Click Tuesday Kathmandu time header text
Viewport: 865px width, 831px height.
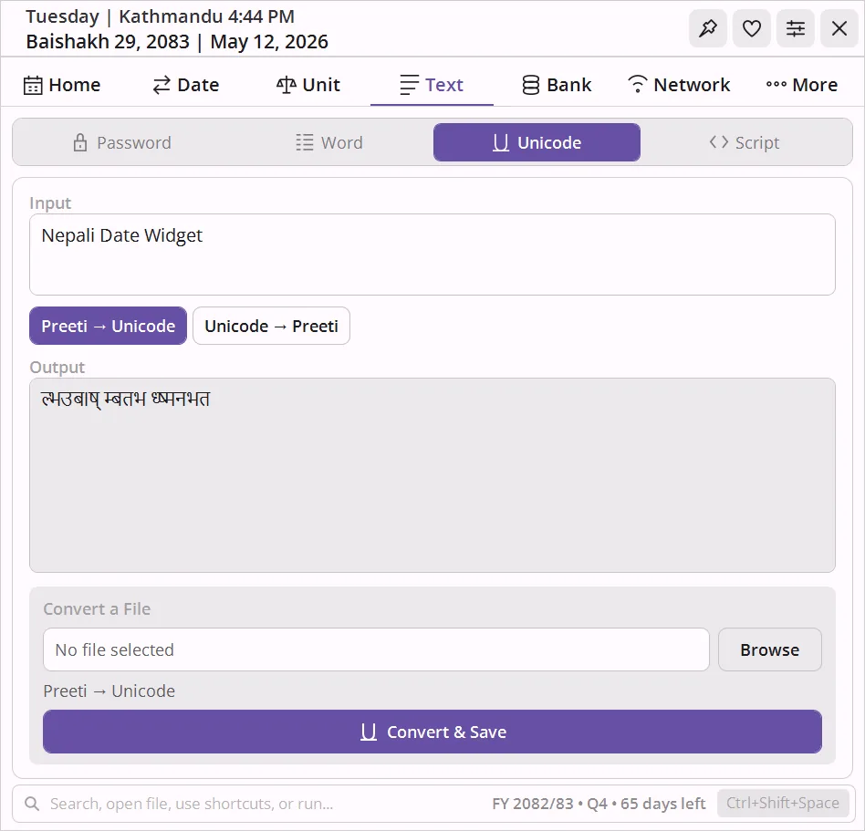[160, 16]
